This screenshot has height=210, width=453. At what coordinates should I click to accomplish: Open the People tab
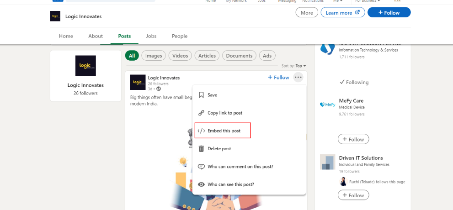pyautogui.click(x=180, y=36)
